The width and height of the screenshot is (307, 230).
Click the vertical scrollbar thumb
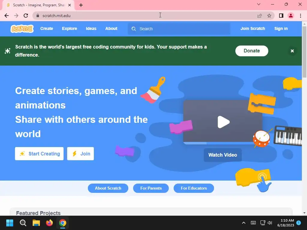(x=304, y=52)
